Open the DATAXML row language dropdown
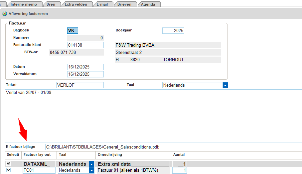The image size is (302, 174). (x=92, y=164)
